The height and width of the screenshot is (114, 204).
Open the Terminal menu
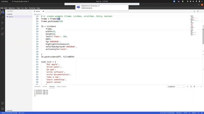[x=32, y=8]
